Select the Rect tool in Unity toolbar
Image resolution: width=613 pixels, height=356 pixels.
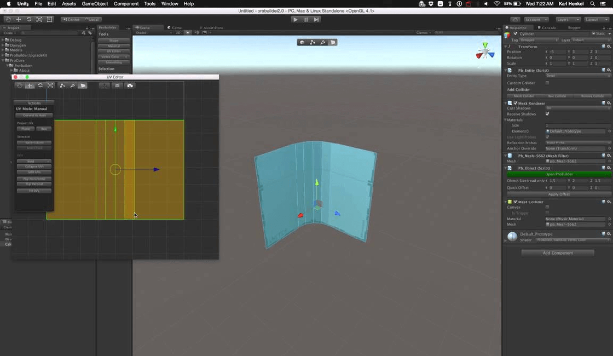(50, 19)
